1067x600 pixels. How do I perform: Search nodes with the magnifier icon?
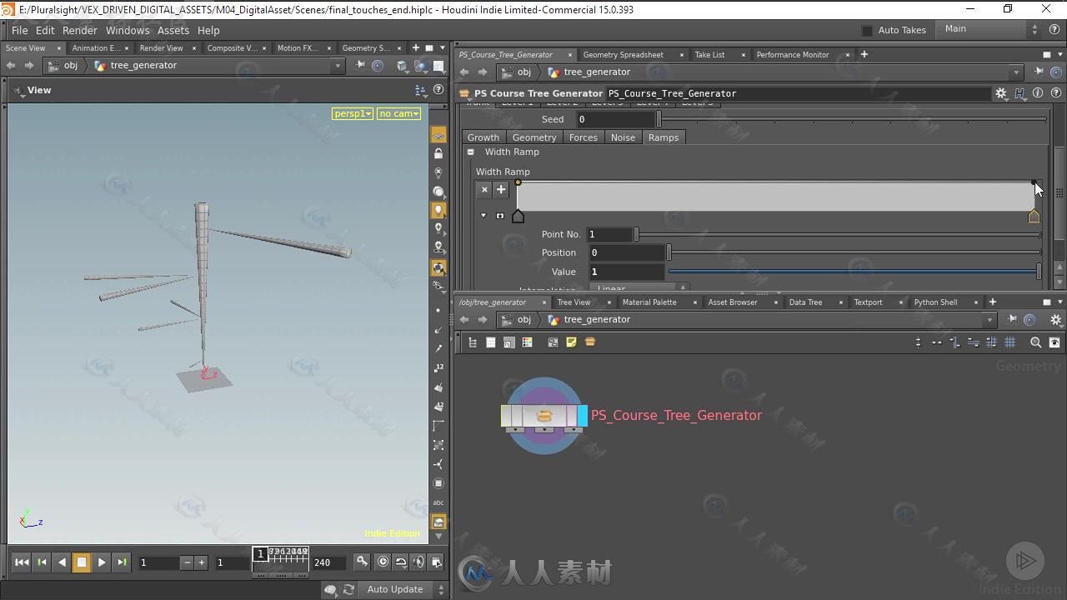click(x=1036, y=342)
